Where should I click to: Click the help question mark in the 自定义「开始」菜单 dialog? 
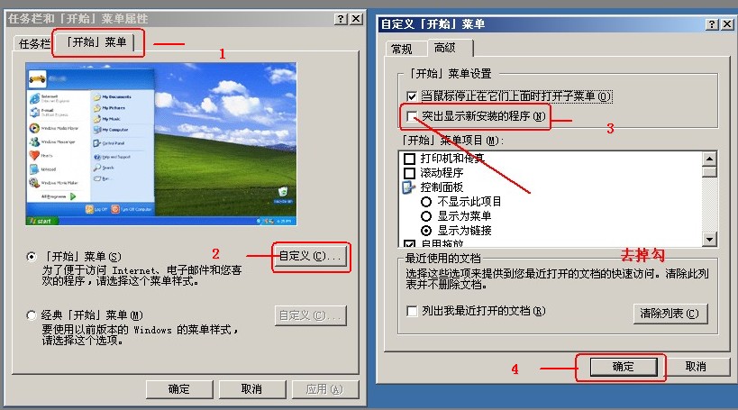[x=712, y=24]
